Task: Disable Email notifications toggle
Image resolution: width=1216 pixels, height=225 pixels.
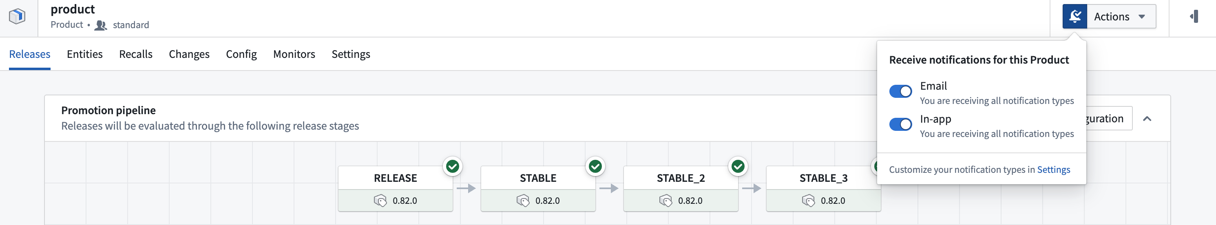Action: (x=900, y=92)
